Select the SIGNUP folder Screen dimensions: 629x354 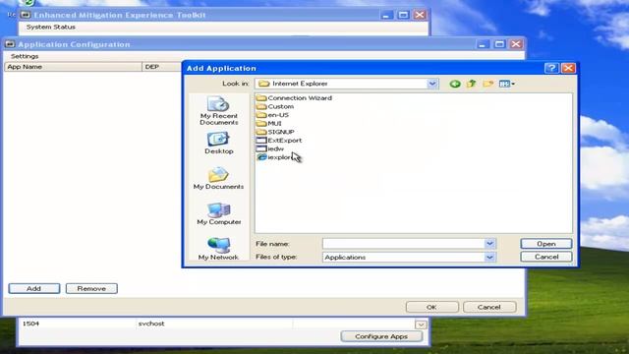click(275, 132)
